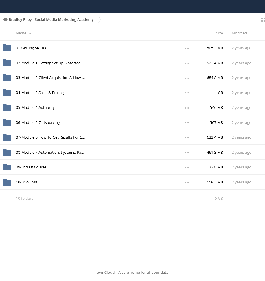The width and height of the screenshot is (265, 281).
Task: Click modified date of 01-Getting Started
Action: click(241, 48)
